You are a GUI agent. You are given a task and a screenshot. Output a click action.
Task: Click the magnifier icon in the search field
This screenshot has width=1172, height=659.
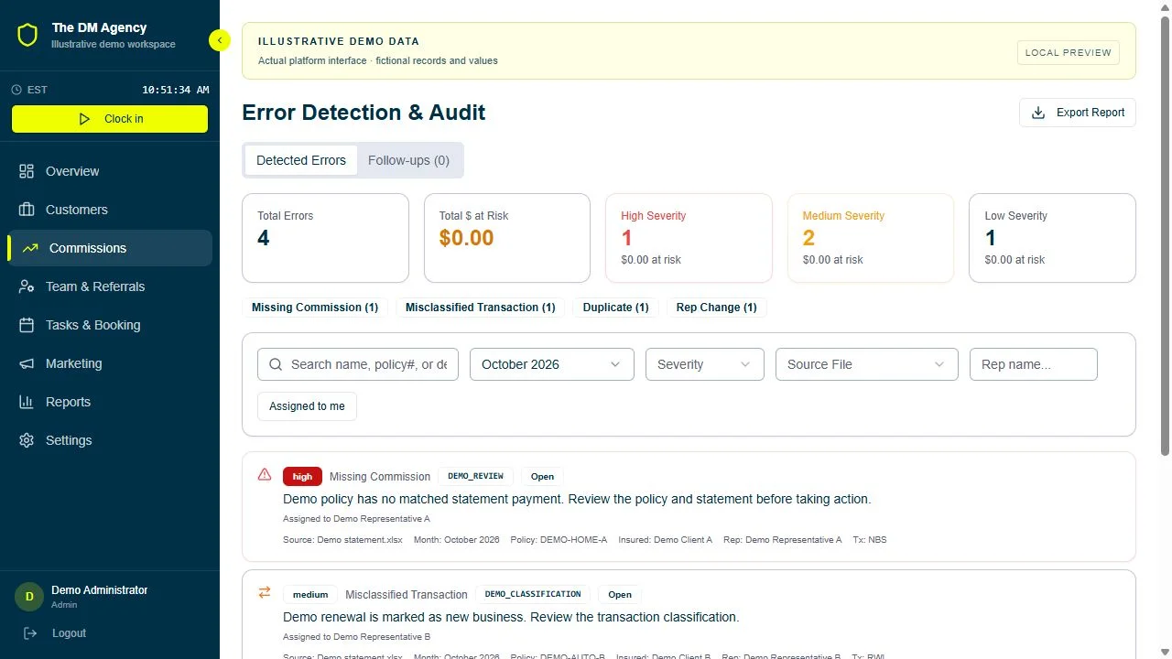click(x=276, y=364)
